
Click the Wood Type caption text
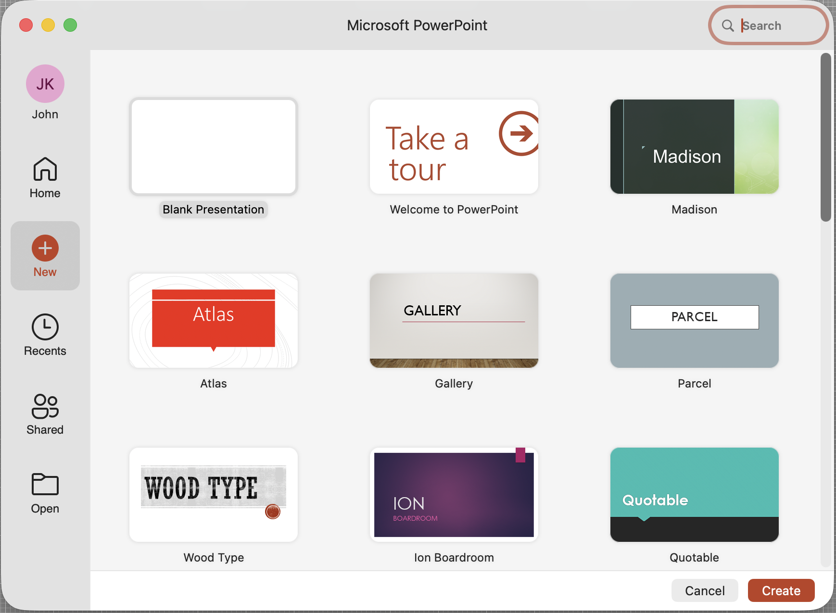[x=214, y=558]
